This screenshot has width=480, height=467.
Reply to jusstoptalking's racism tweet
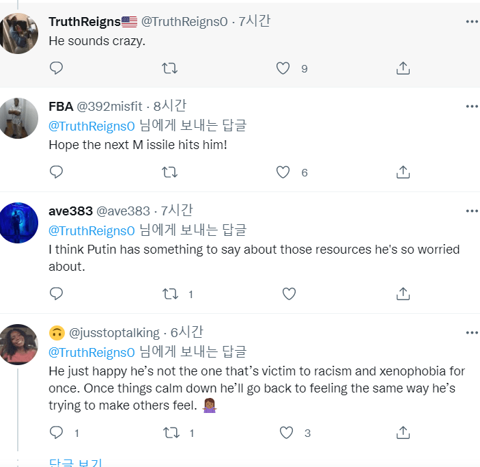point(56,432)
